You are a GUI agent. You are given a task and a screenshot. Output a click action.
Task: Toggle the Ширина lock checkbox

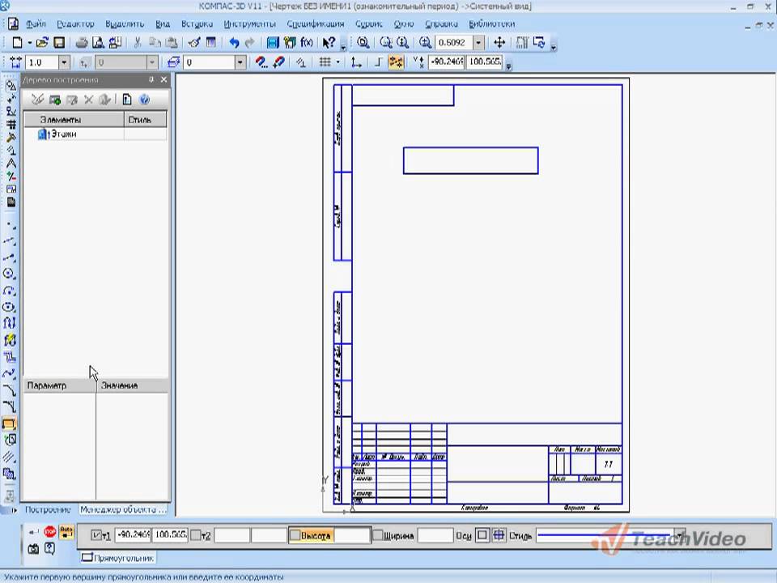point(377,536)
